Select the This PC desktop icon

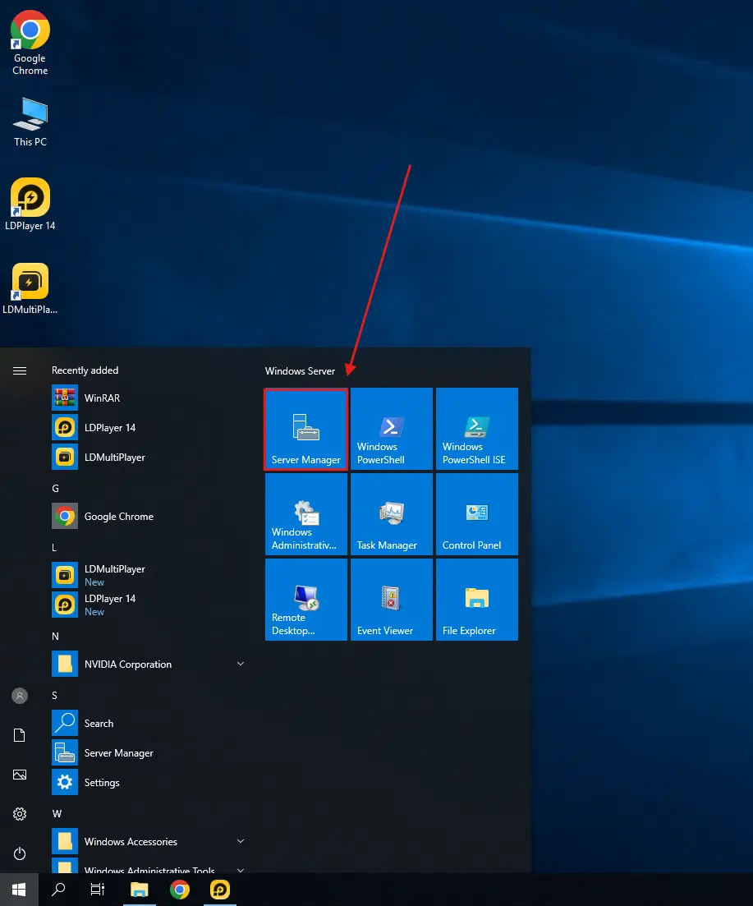[30, 122]
